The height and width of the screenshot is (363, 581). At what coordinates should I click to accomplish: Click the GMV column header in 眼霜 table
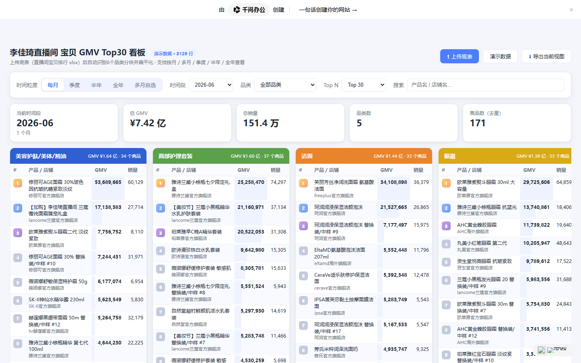click(x=529, y=170)
